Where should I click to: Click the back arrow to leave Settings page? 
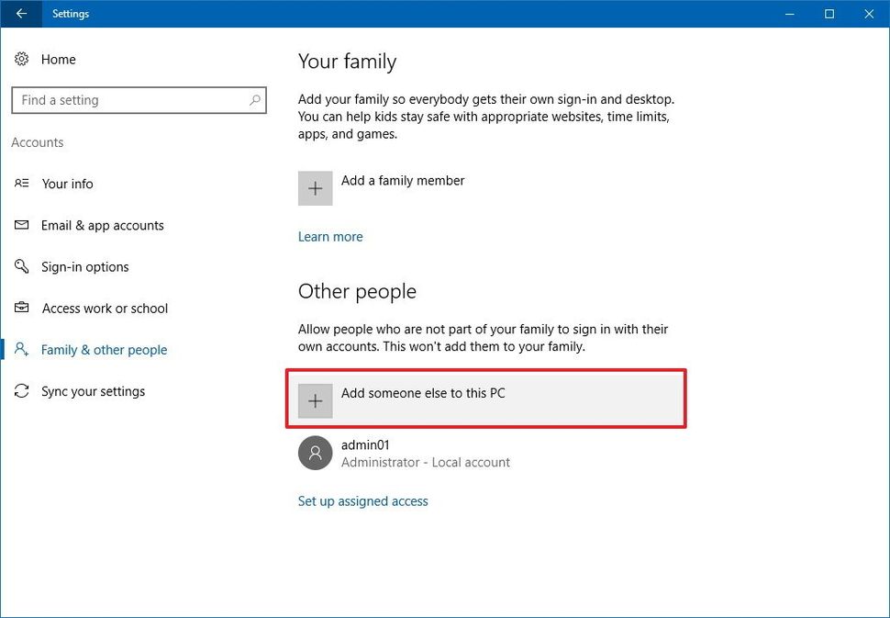tap(20, 14)
